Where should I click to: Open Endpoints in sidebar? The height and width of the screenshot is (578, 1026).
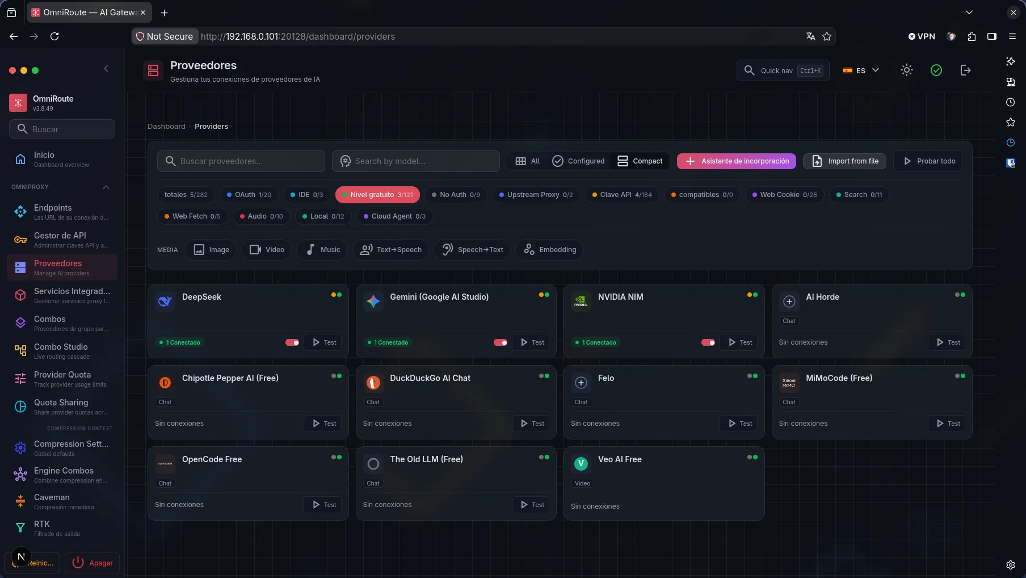[x=62, y=212]
